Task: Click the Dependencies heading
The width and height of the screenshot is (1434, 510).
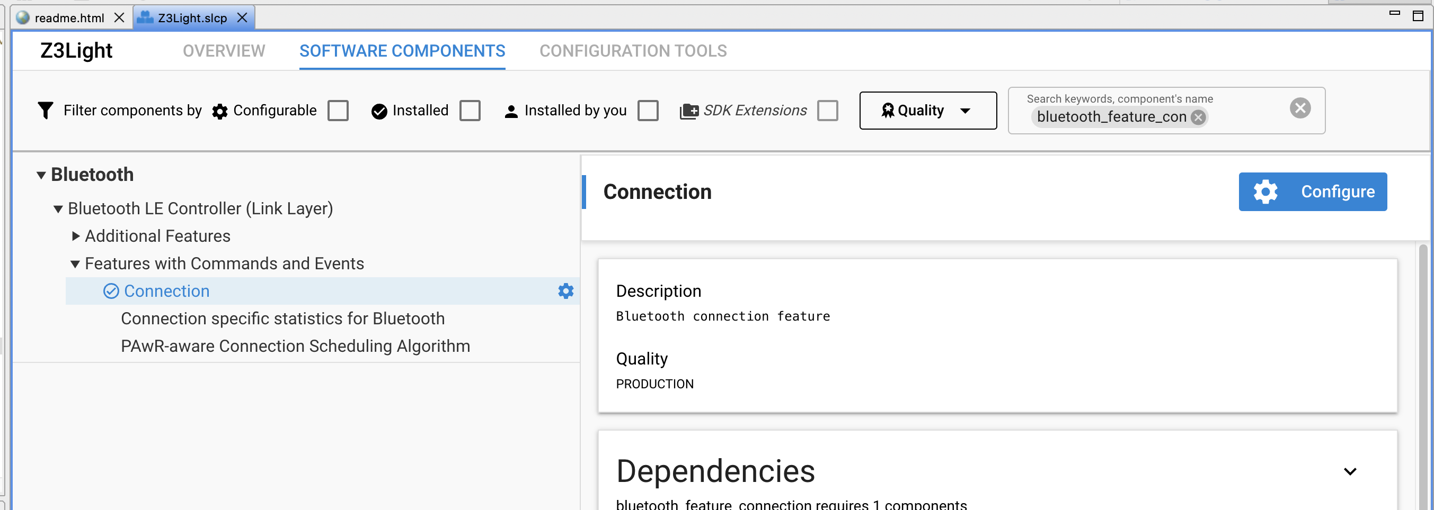Action: (x=715, y=471)
